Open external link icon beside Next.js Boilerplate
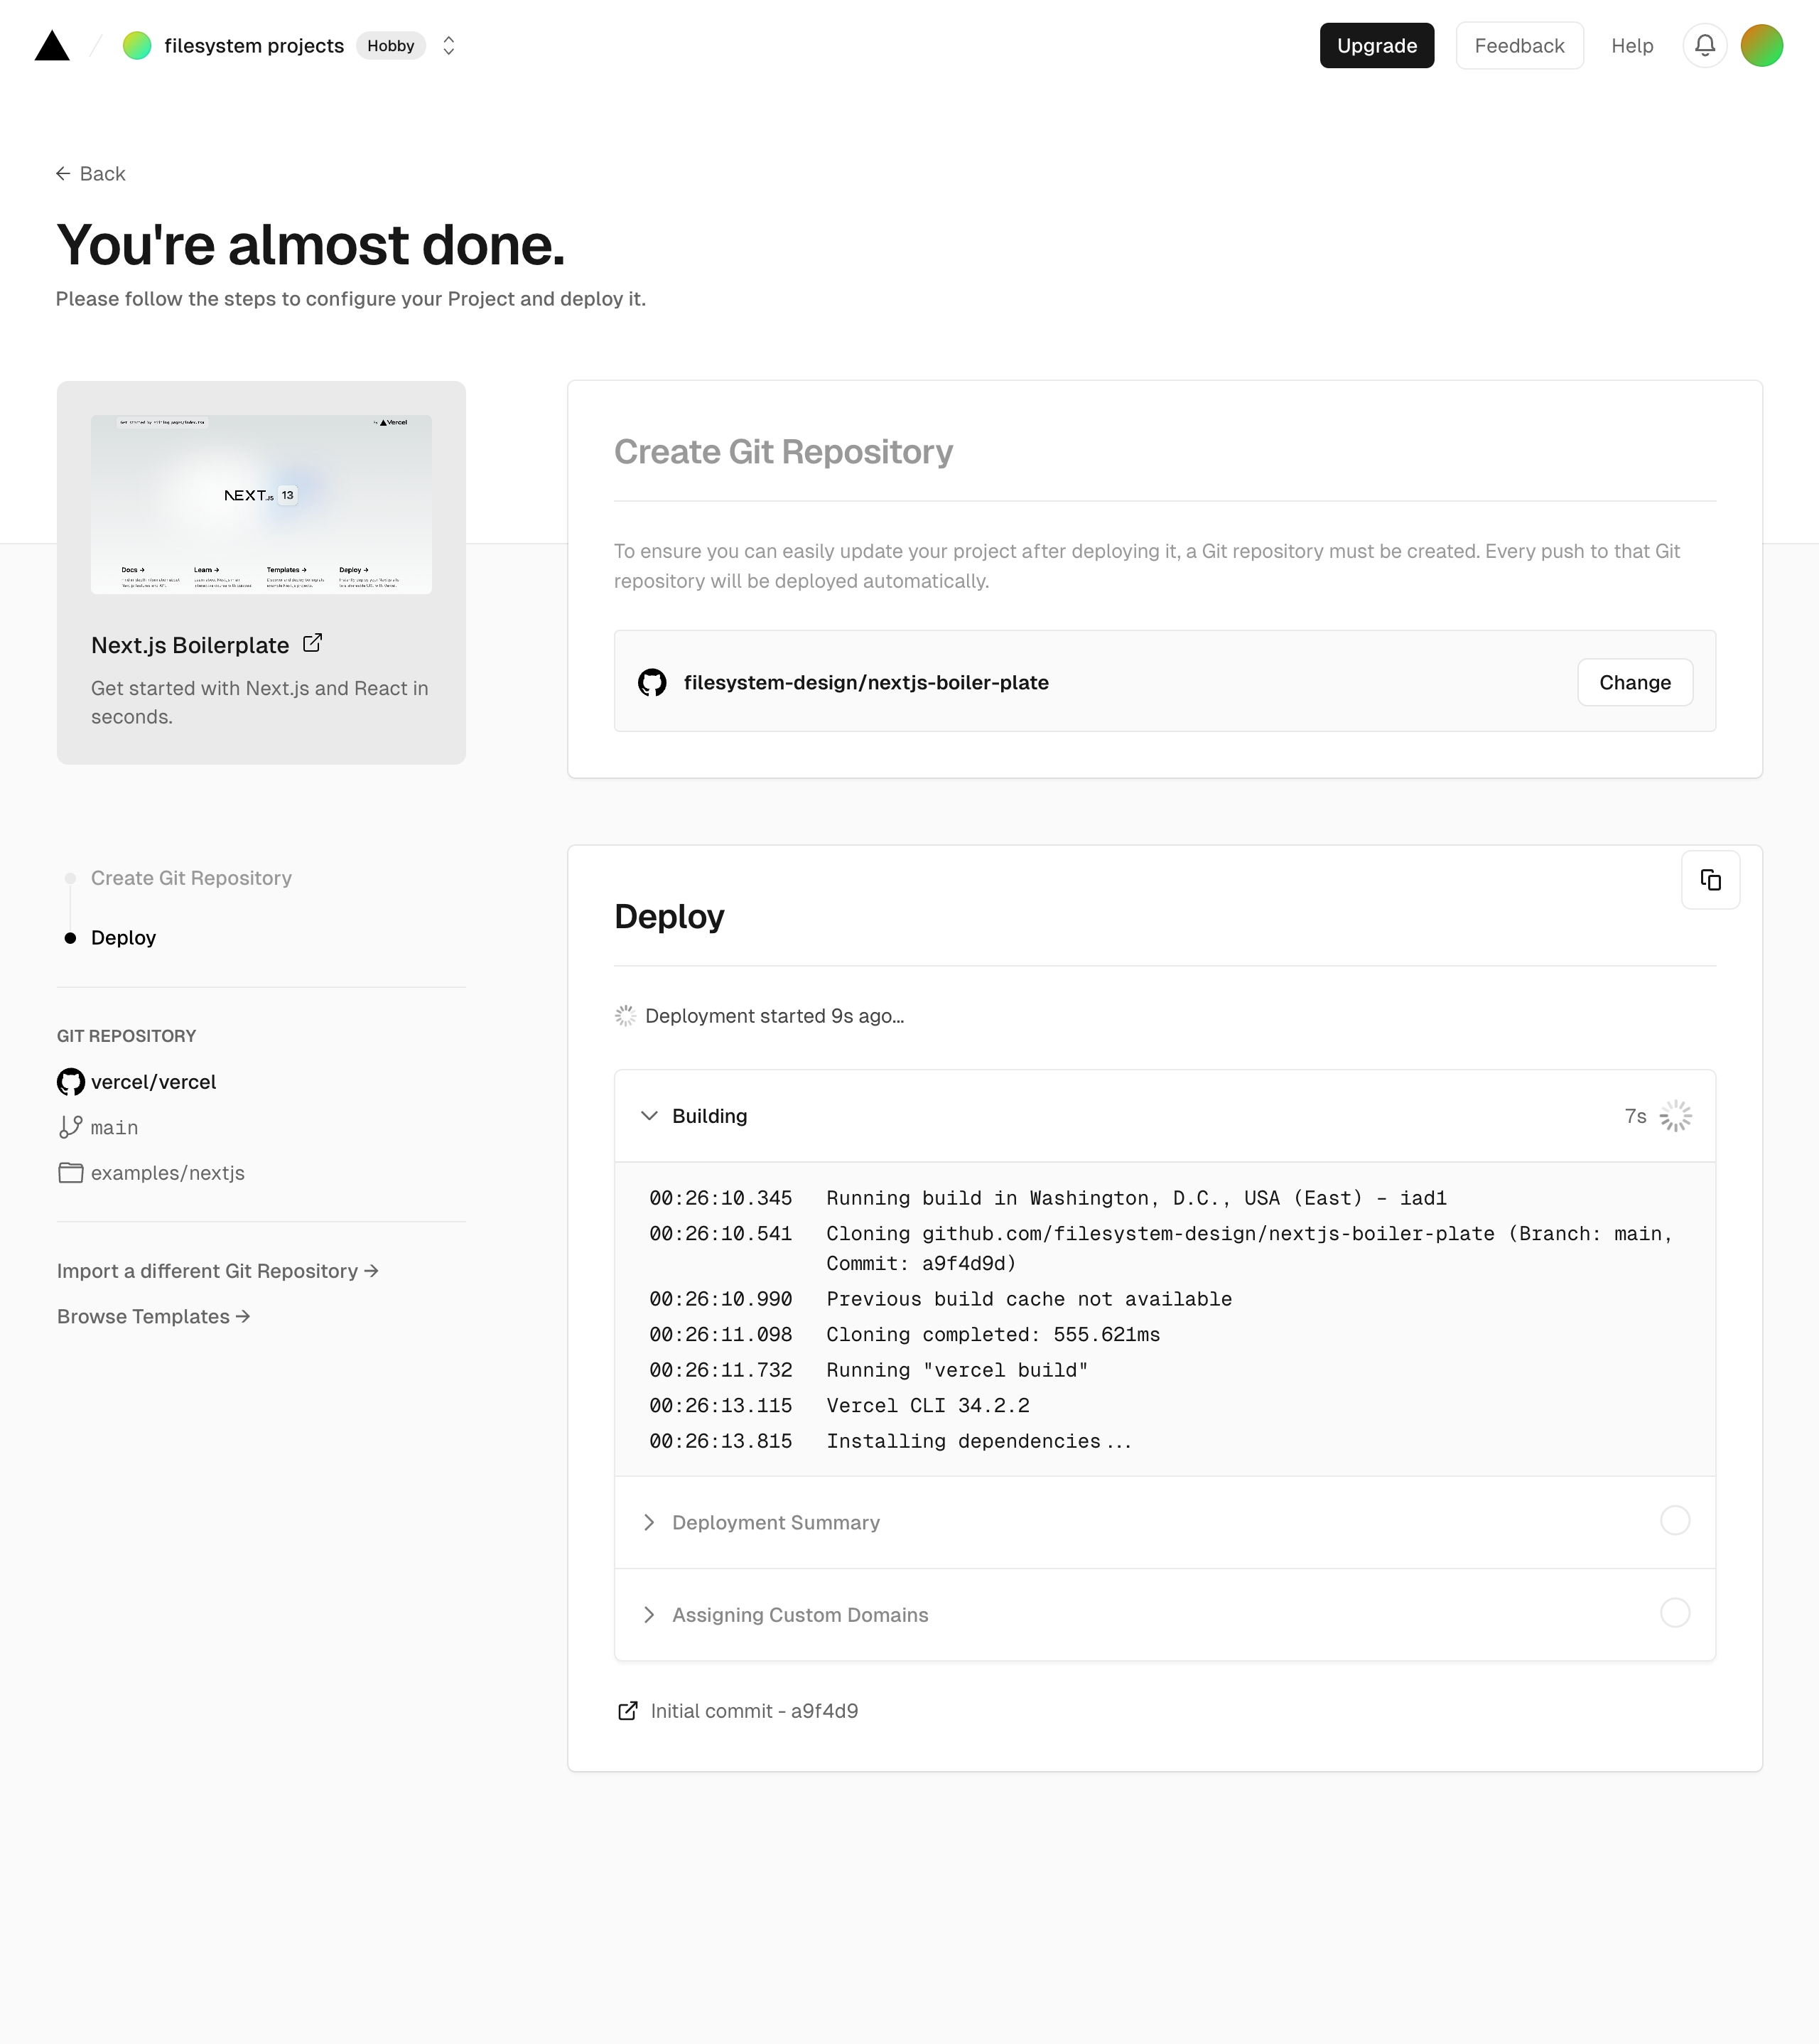This screenshot has height=2044, width=1819. (x=312, y=643)
